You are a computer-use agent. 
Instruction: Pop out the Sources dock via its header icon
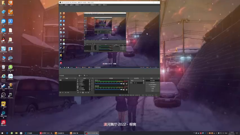coord(93,78)
